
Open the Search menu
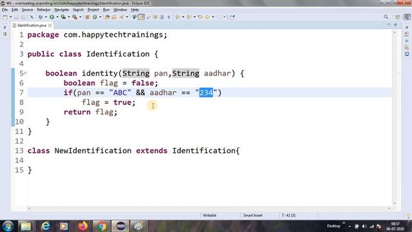point(78,10)
